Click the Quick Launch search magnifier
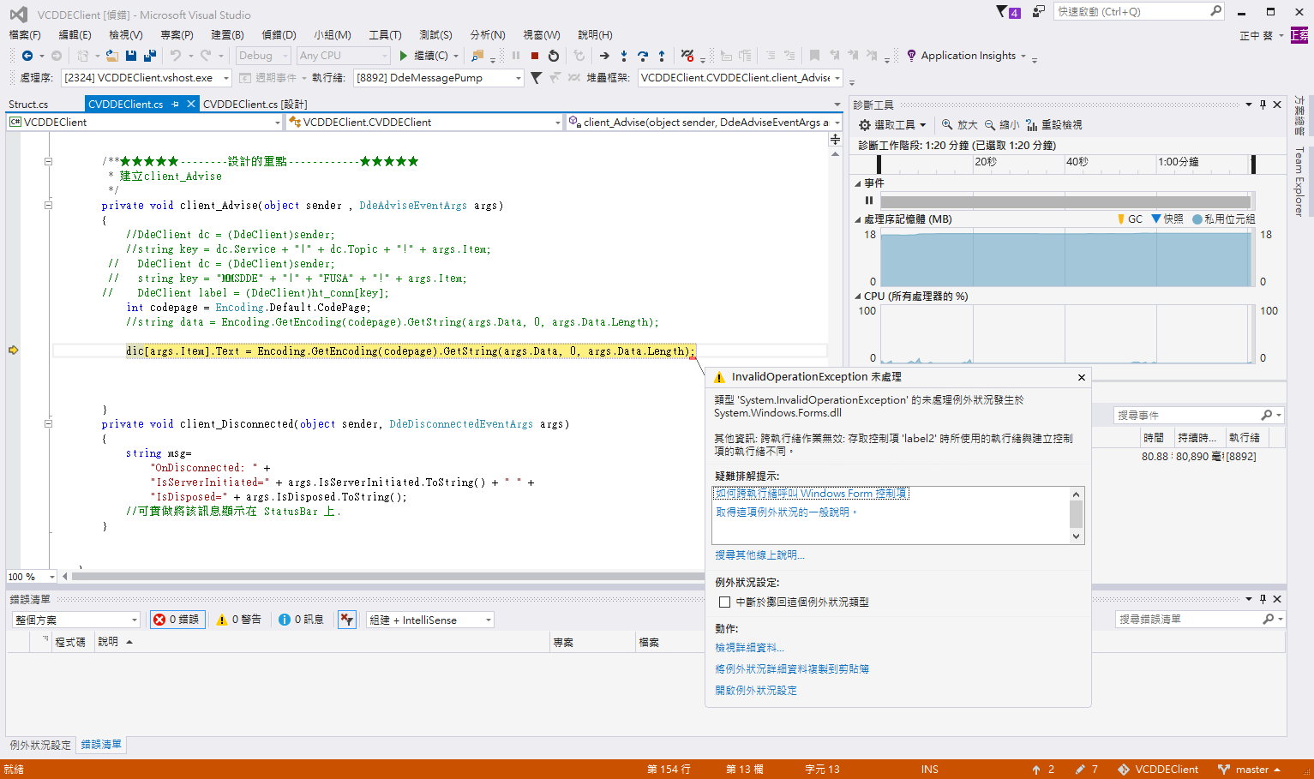Image resolution: width=1314 pixels, height=779 pixels. coord(1215,11)
